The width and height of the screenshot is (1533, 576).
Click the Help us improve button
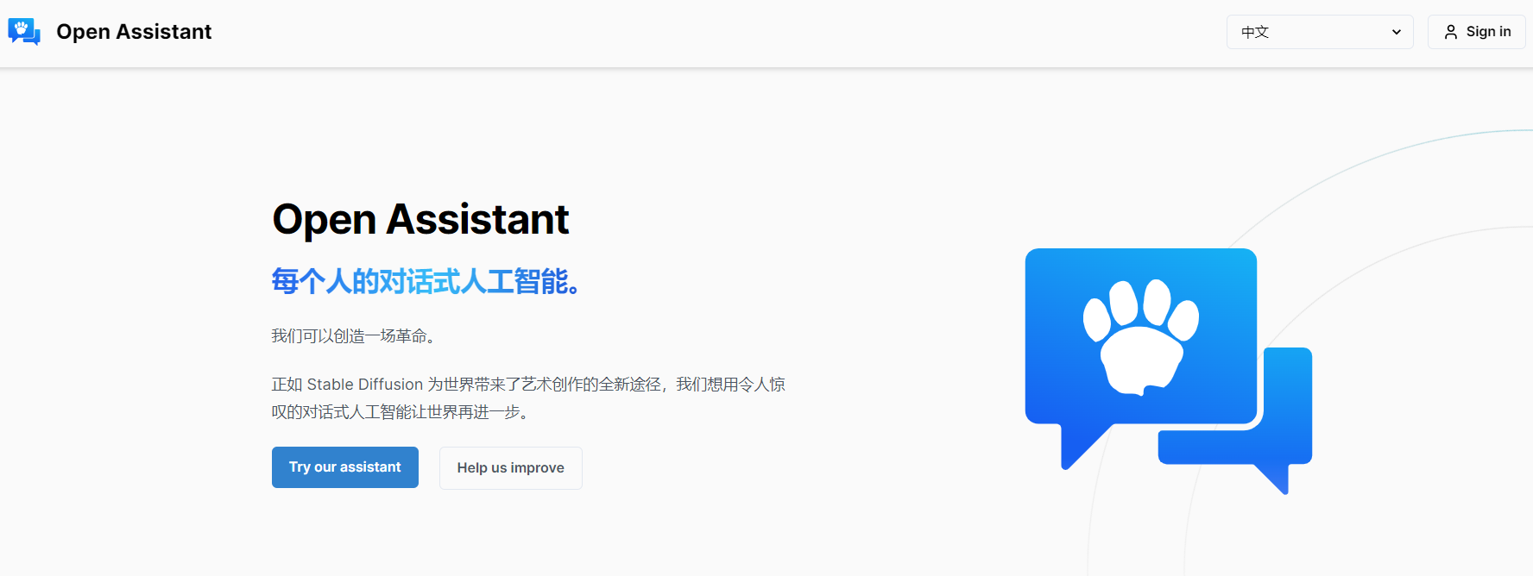(510, 468)
